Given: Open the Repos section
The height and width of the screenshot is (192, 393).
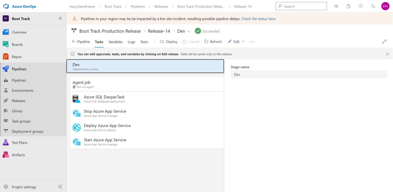Looking at the screenshot, I should 17,56.
